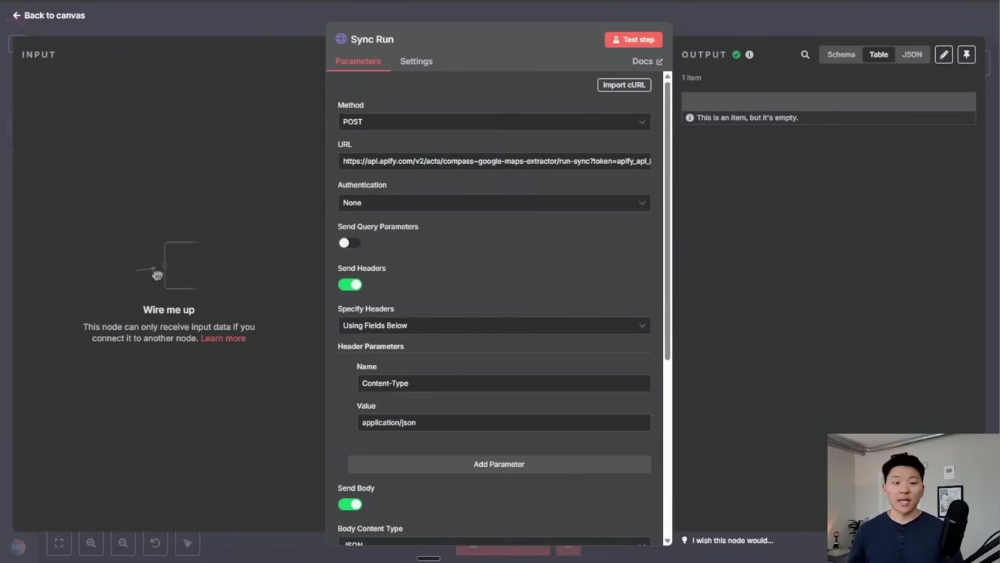Click the pin output data icon

click(967, 54)
